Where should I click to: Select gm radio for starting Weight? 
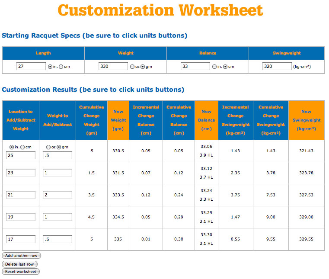coord(143,67)
